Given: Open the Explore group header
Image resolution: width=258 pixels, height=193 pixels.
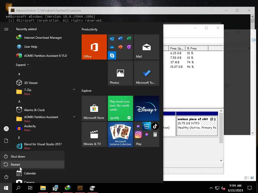Looking at the screenshot, I should 87,90.
